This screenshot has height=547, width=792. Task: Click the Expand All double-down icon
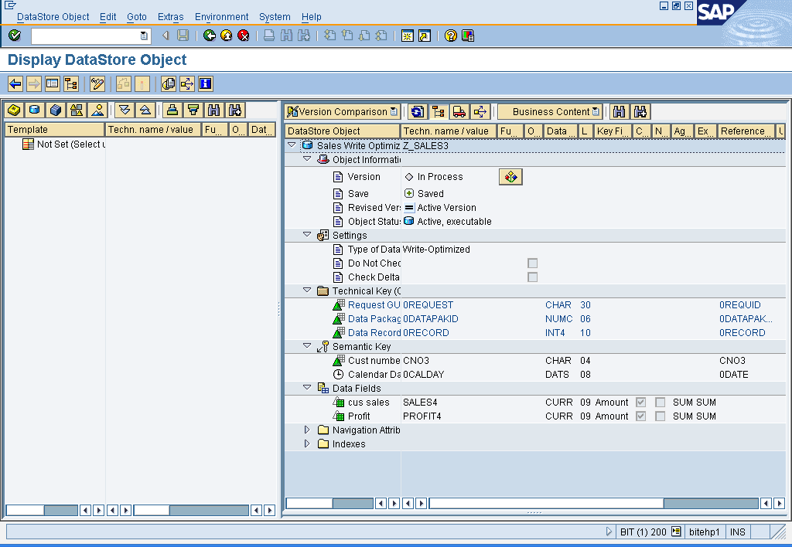click(125, 110)
